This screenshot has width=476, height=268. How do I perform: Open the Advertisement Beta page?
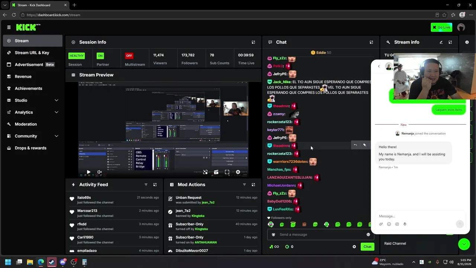pyautogui.click(x=33, y=64)
